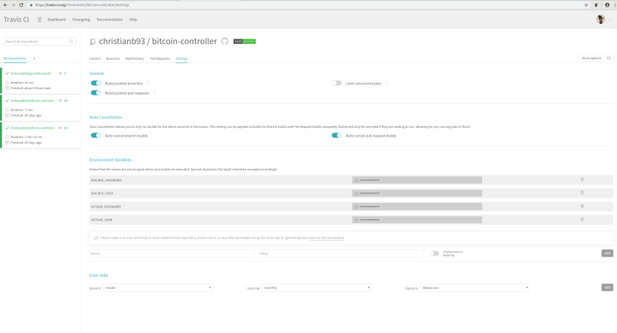Screen dimensions: 617x333
Task: Delete the DOCKER_PASSWORD variable with trash icon
Action: [x=582, y=179]
